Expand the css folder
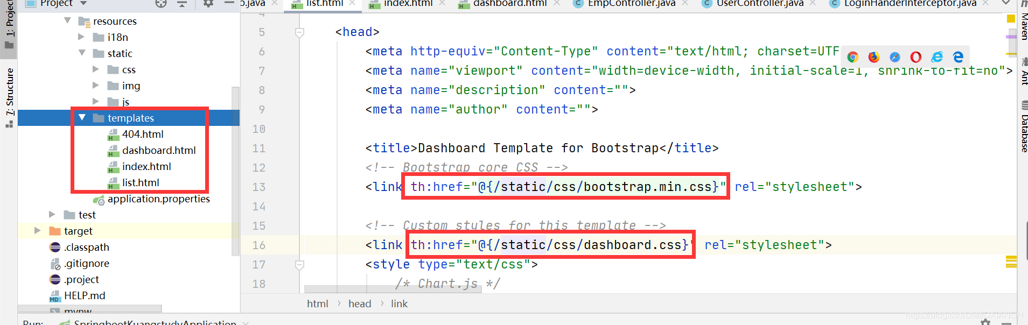This screenshot has width=1028, height=325. click(96, 69)
